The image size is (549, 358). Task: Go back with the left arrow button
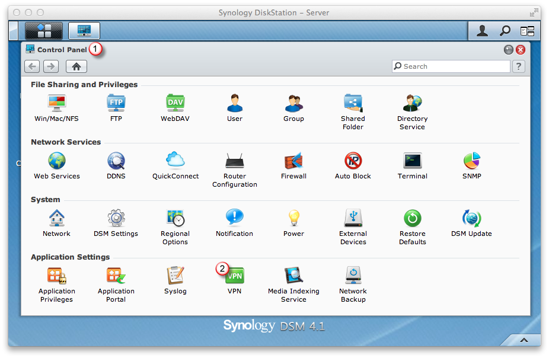(32, 66)
